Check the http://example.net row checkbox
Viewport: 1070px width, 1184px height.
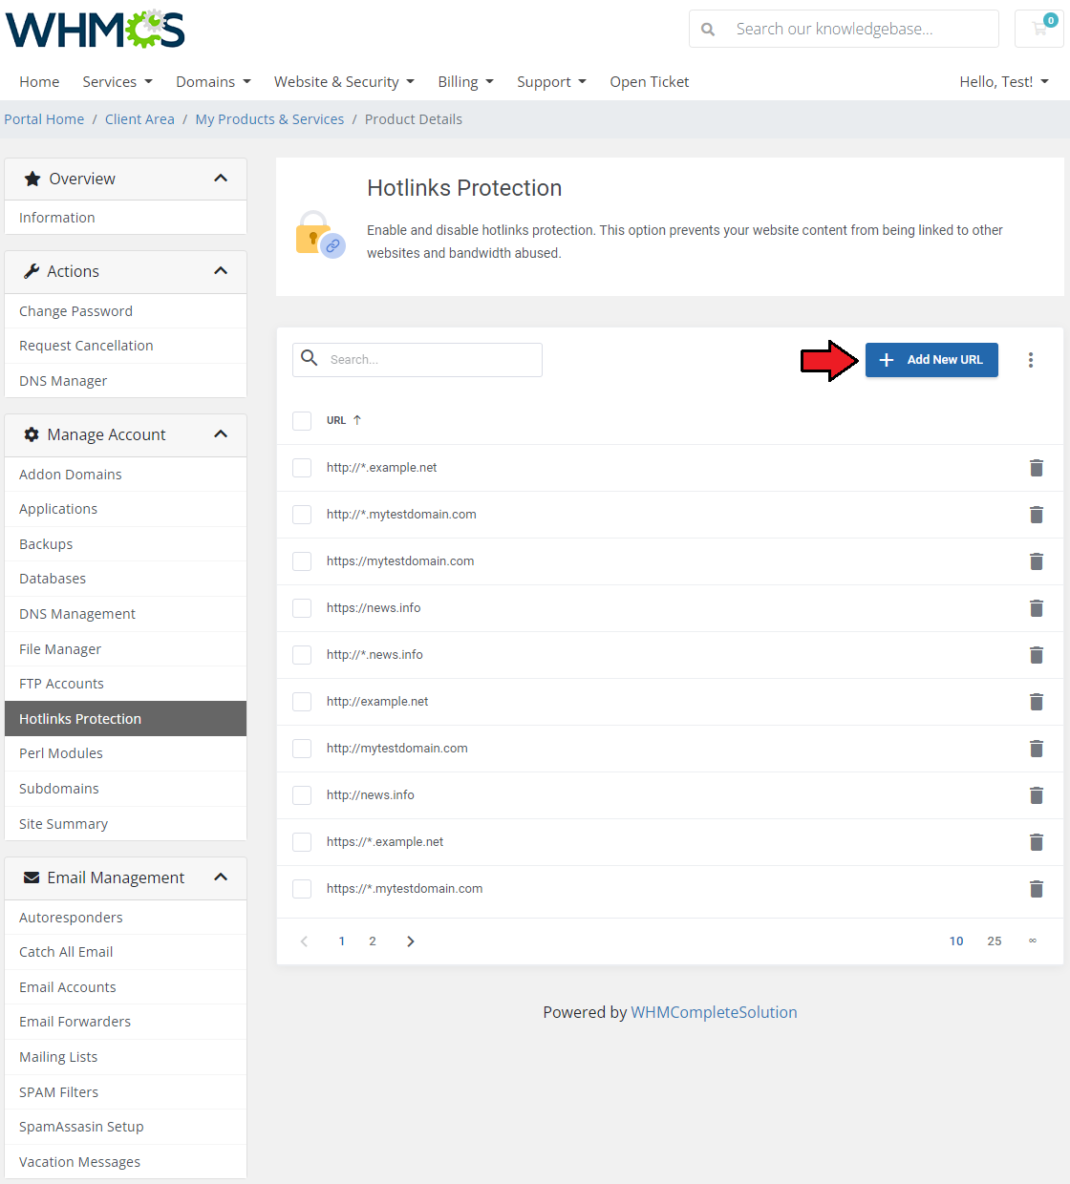[302, 702]
